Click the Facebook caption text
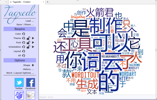 point(31,88)
